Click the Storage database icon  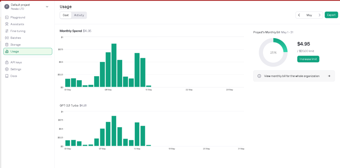pos(7,44)
